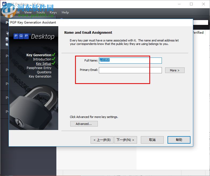
Task: Click the 帮助 help button
Action: 179,140
